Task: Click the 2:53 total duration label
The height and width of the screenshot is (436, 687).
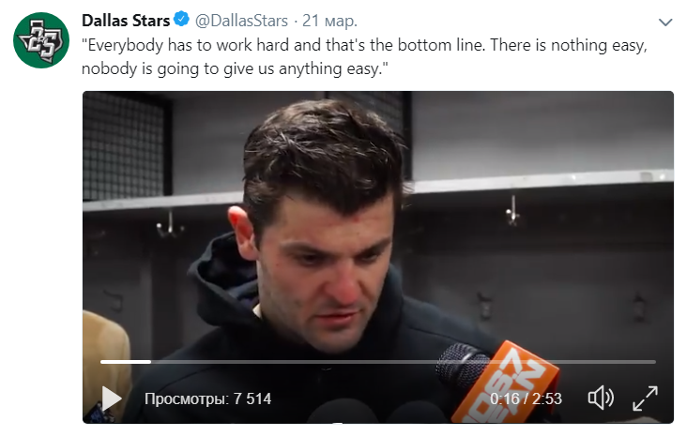Action: (547, 398)
